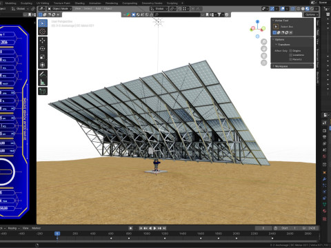Image resolution: width=331 pixels, height=248 pixels.
Task: Click the auto keying record button
Action: click(x=130, y=228)
